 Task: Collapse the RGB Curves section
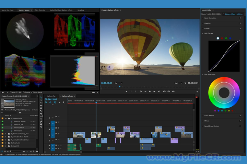coord(203,33)
